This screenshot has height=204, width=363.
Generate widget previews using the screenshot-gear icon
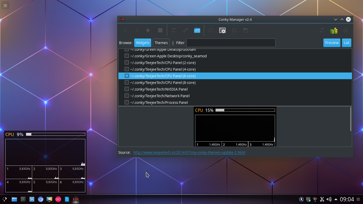point(222,30)
